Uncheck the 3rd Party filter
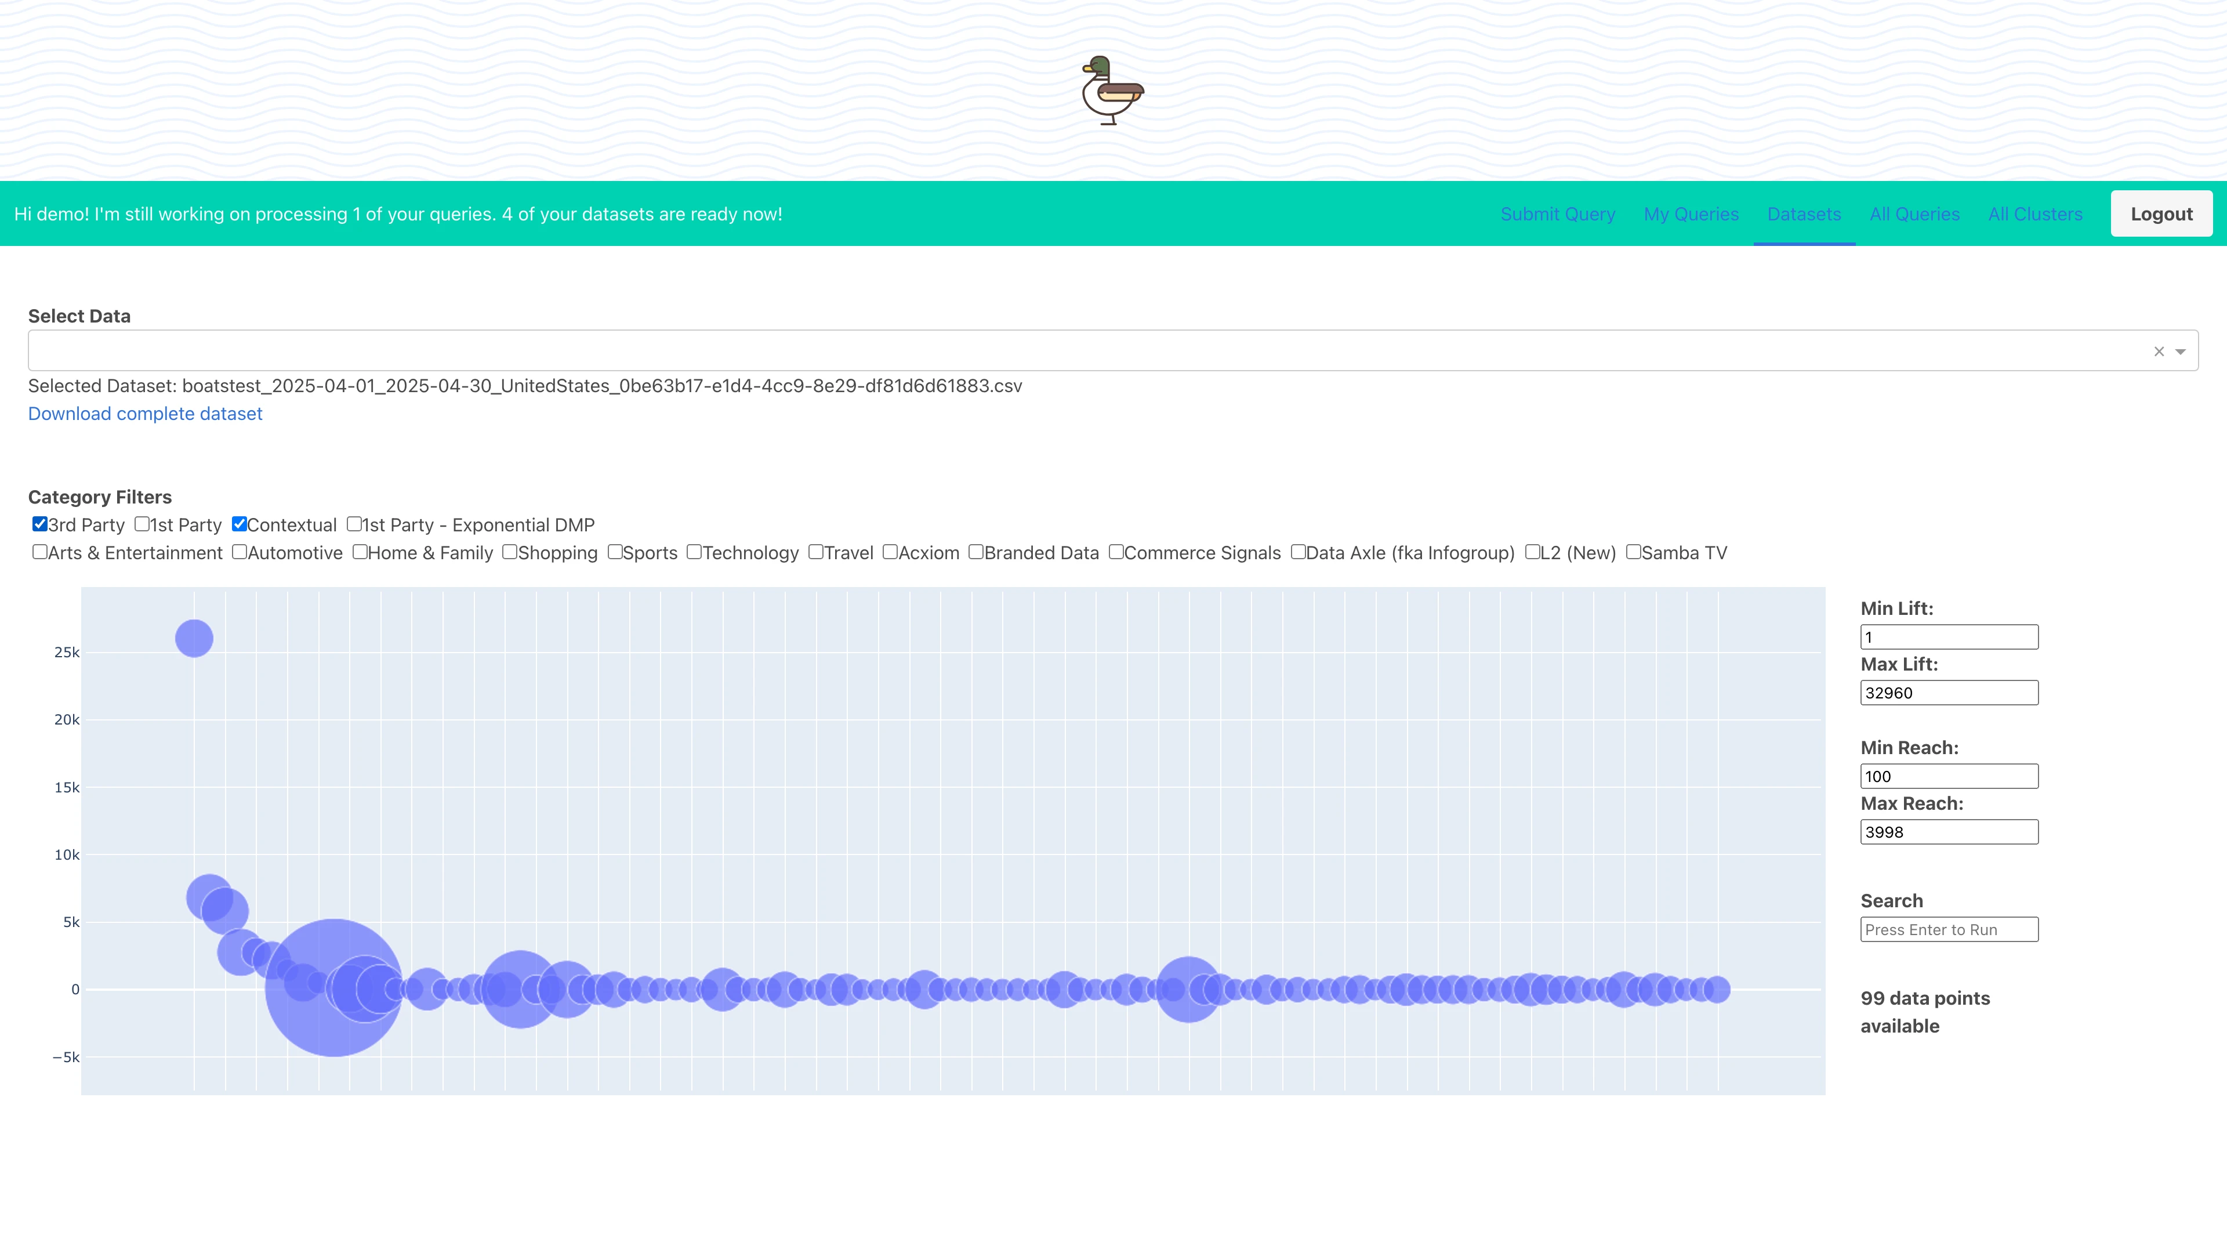2227x1253 pixels. (40, 524)
